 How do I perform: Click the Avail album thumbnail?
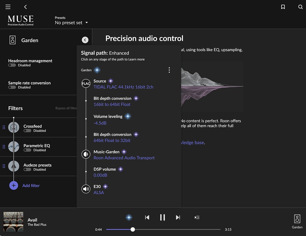point(13,222)
